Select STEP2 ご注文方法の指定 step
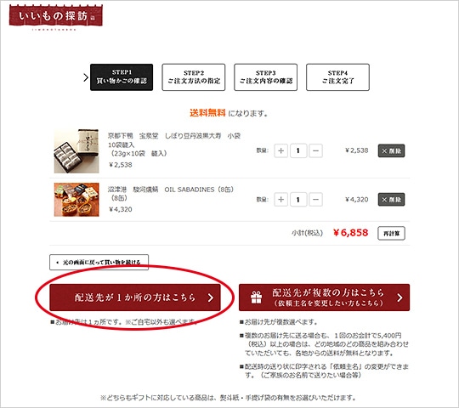 [194, 77]
